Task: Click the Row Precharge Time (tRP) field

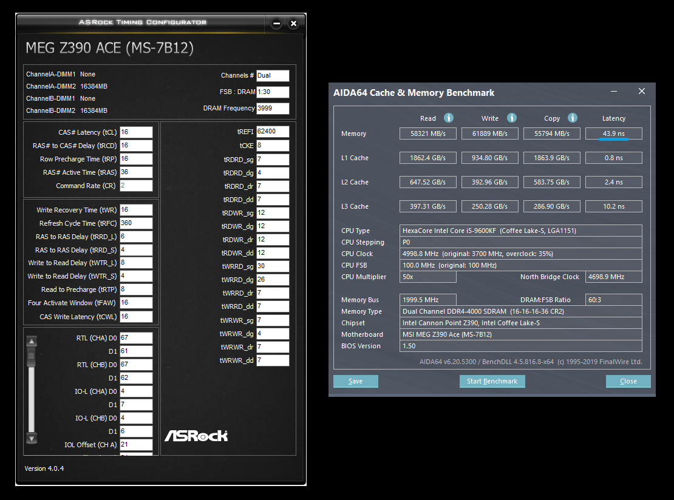Action: coord(136,158)
